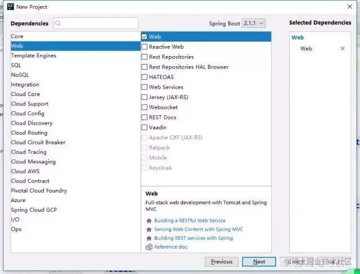Click the disabled Mobile checkbox
This screenshot has height=274, width=360.
145,158
